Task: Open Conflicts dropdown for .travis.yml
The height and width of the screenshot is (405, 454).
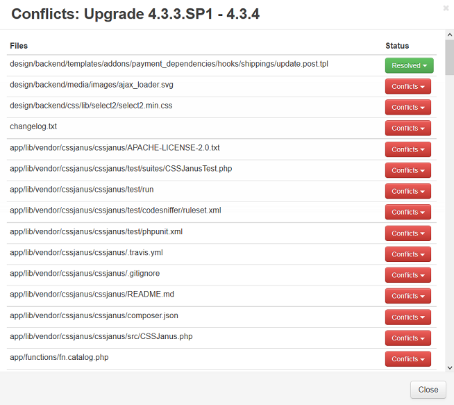Action: (408, 254)
